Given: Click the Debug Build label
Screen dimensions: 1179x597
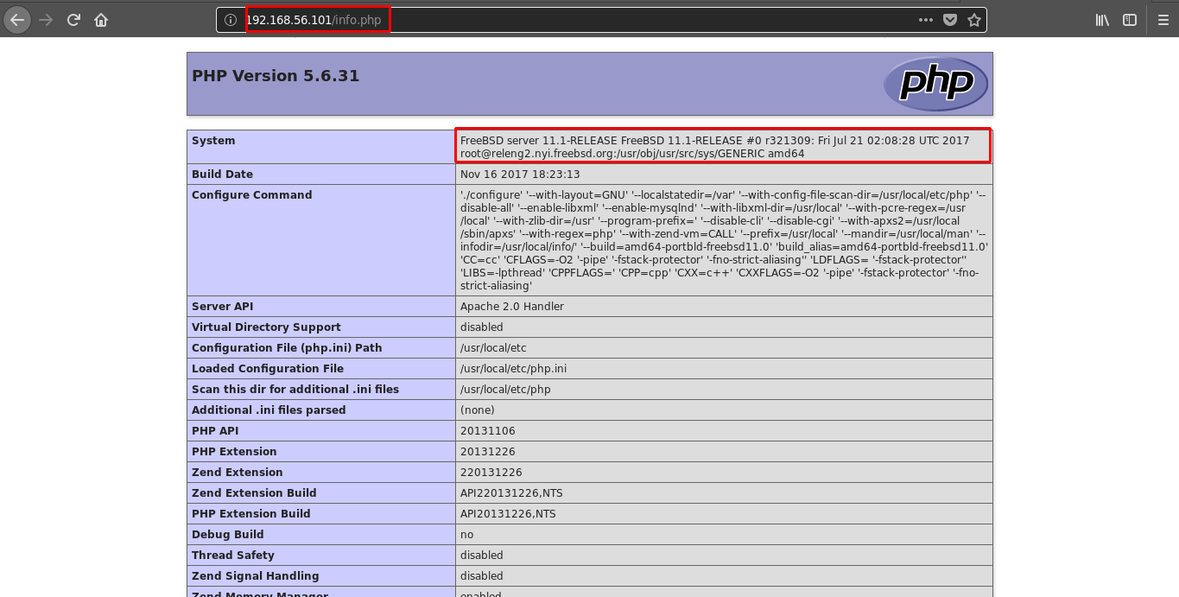Looking at the screenshot, I should pyautogui.click(x=227, y=535).
